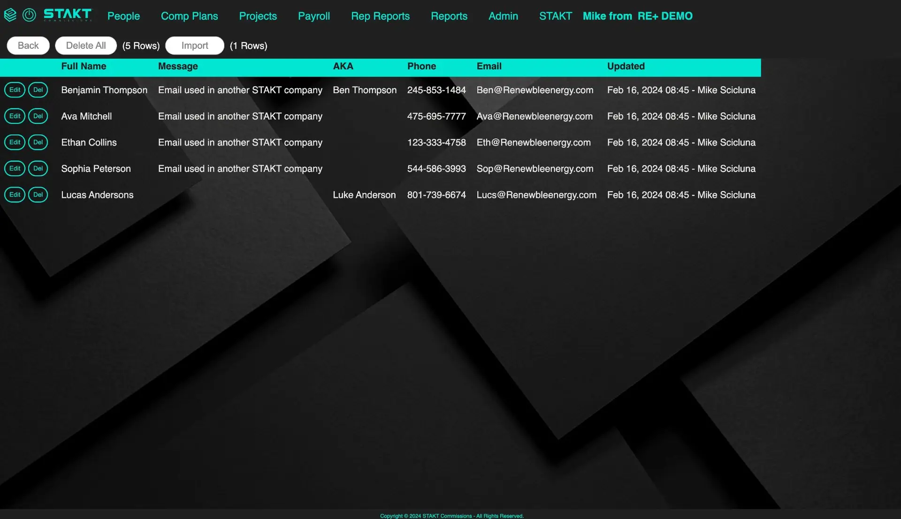This screenshot has height=519, width=901.
Task: Click AKA value Ben Thompson
Action: click(365, 90)
